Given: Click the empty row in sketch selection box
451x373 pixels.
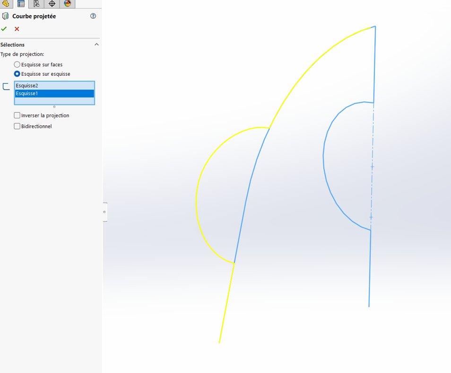Looking at the screenshot, I should pos(54,101).
